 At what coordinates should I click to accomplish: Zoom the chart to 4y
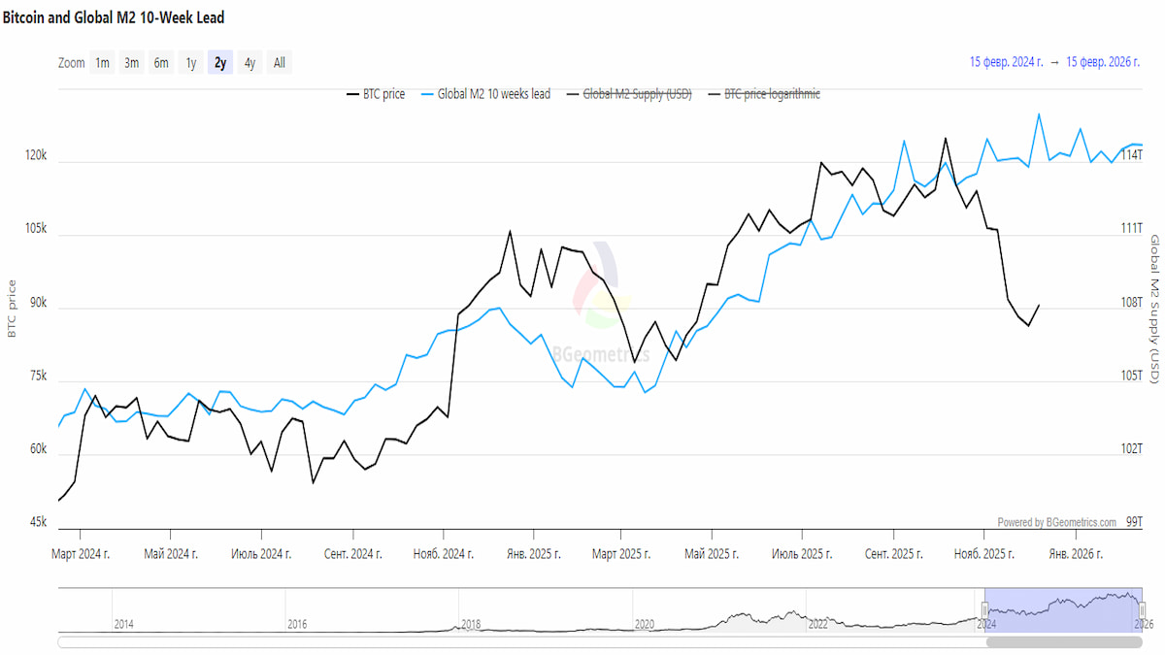click(250, 63)
